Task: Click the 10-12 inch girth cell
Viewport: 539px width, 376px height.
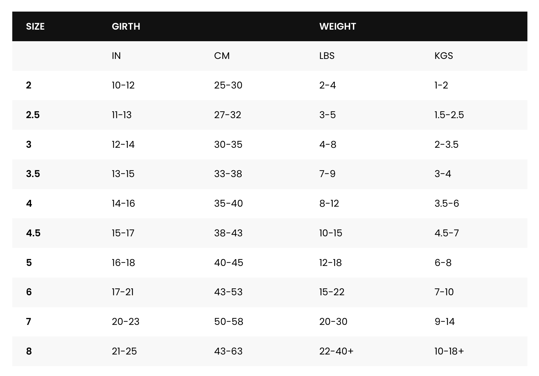Action: click(123, 85)
